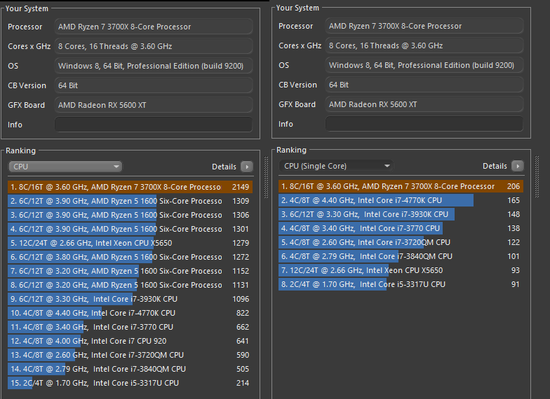Pick the Xeon X5650 entry scoring 93
The height and width of the screenshot is (399, 550).
coord(400,270)
